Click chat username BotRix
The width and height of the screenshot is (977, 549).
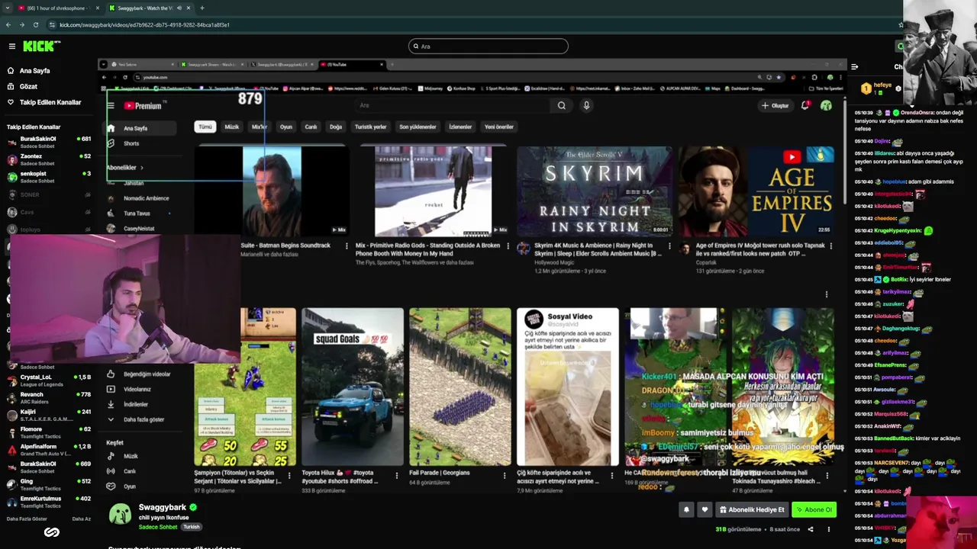click(x=899, y=279)
